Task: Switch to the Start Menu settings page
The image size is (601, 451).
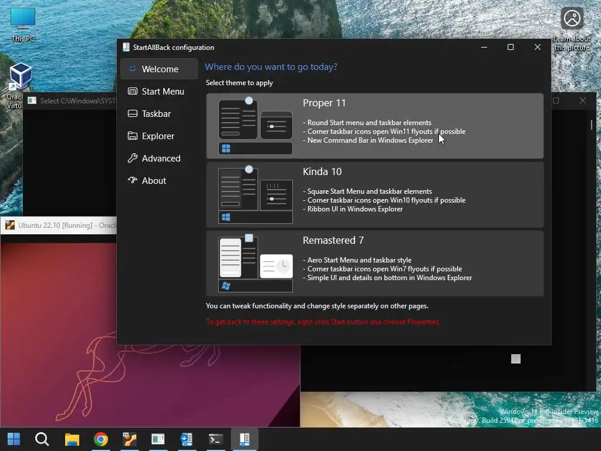Action: click(159, 91)
